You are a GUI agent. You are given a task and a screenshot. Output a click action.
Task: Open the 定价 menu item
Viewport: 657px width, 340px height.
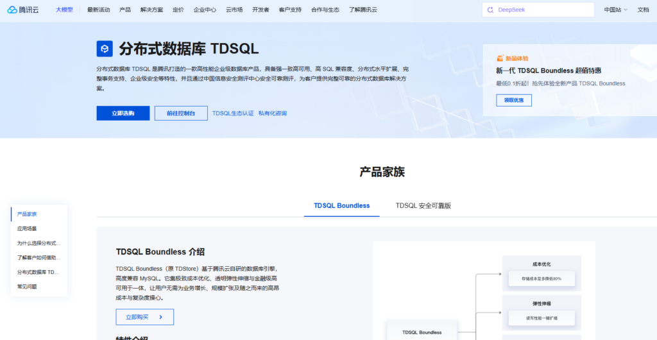point(178,10)
